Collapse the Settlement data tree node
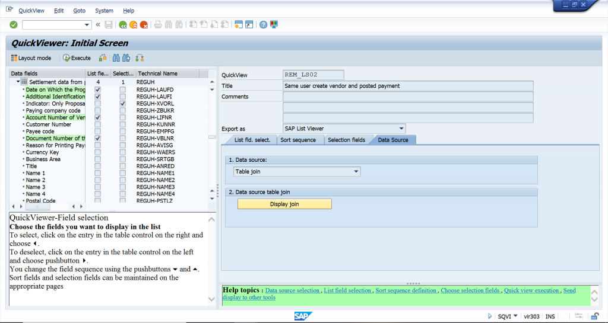The image size is (608, 323). point(18,82)
